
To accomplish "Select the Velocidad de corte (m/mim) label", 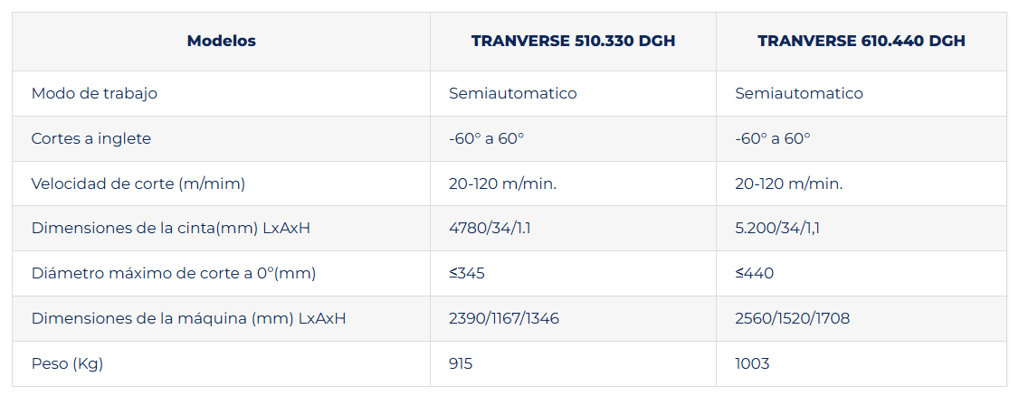I will coord(138,183).
